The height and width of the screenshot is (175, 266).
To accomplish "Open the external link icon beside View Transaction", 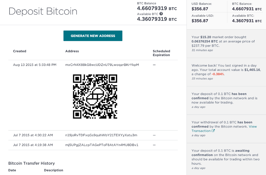I will tap(213, 131).
